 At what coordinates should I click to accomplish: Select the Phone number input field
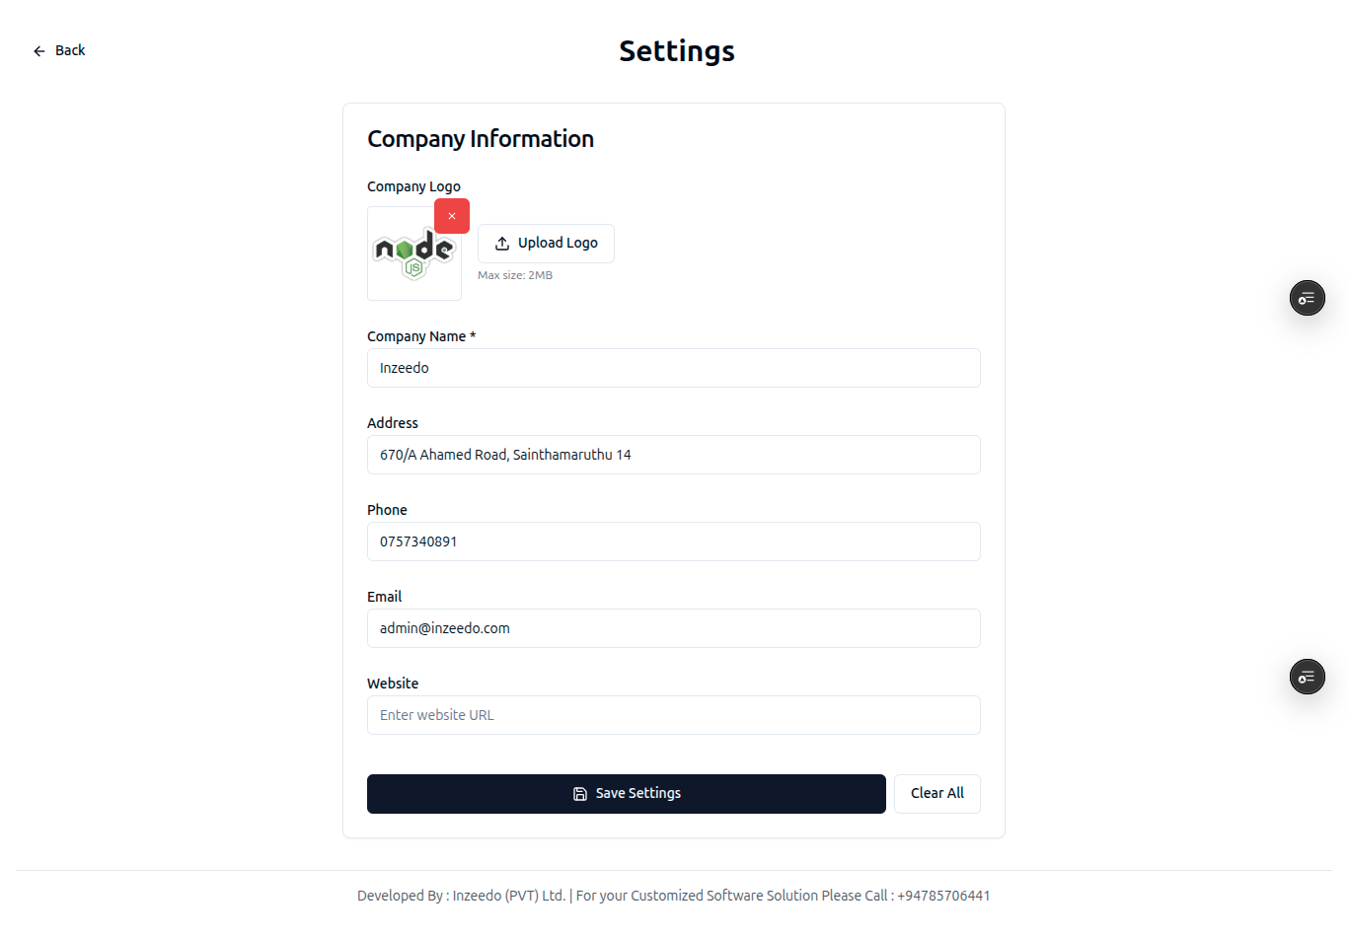tap(673, 541)
